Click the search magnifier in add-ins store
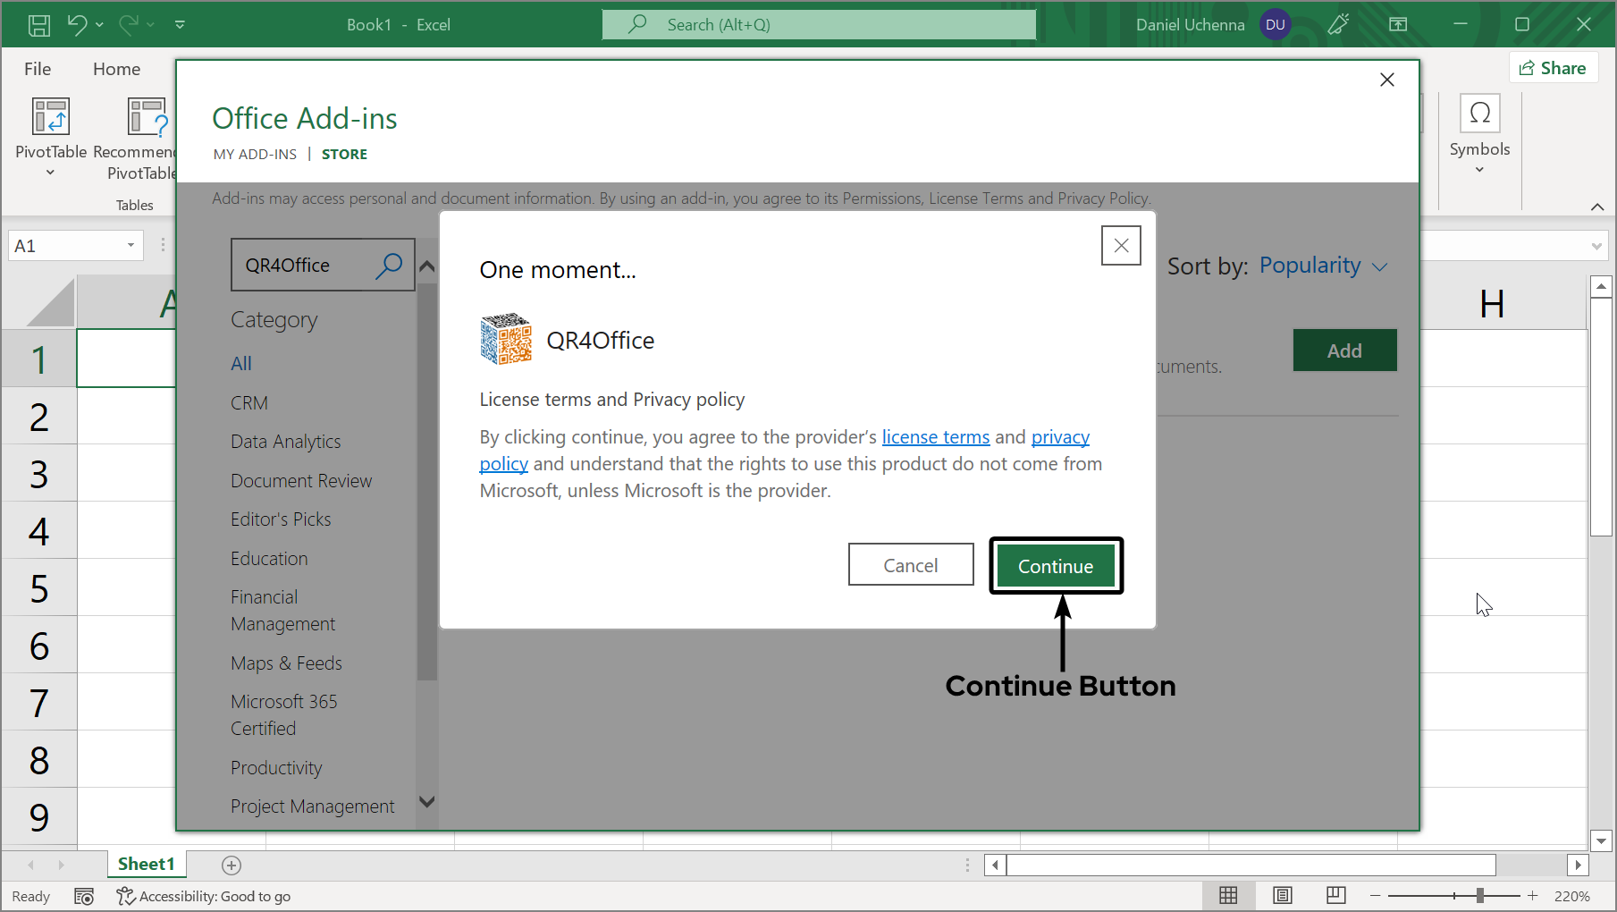The image size is (1617, 912). tap(389, 266)
